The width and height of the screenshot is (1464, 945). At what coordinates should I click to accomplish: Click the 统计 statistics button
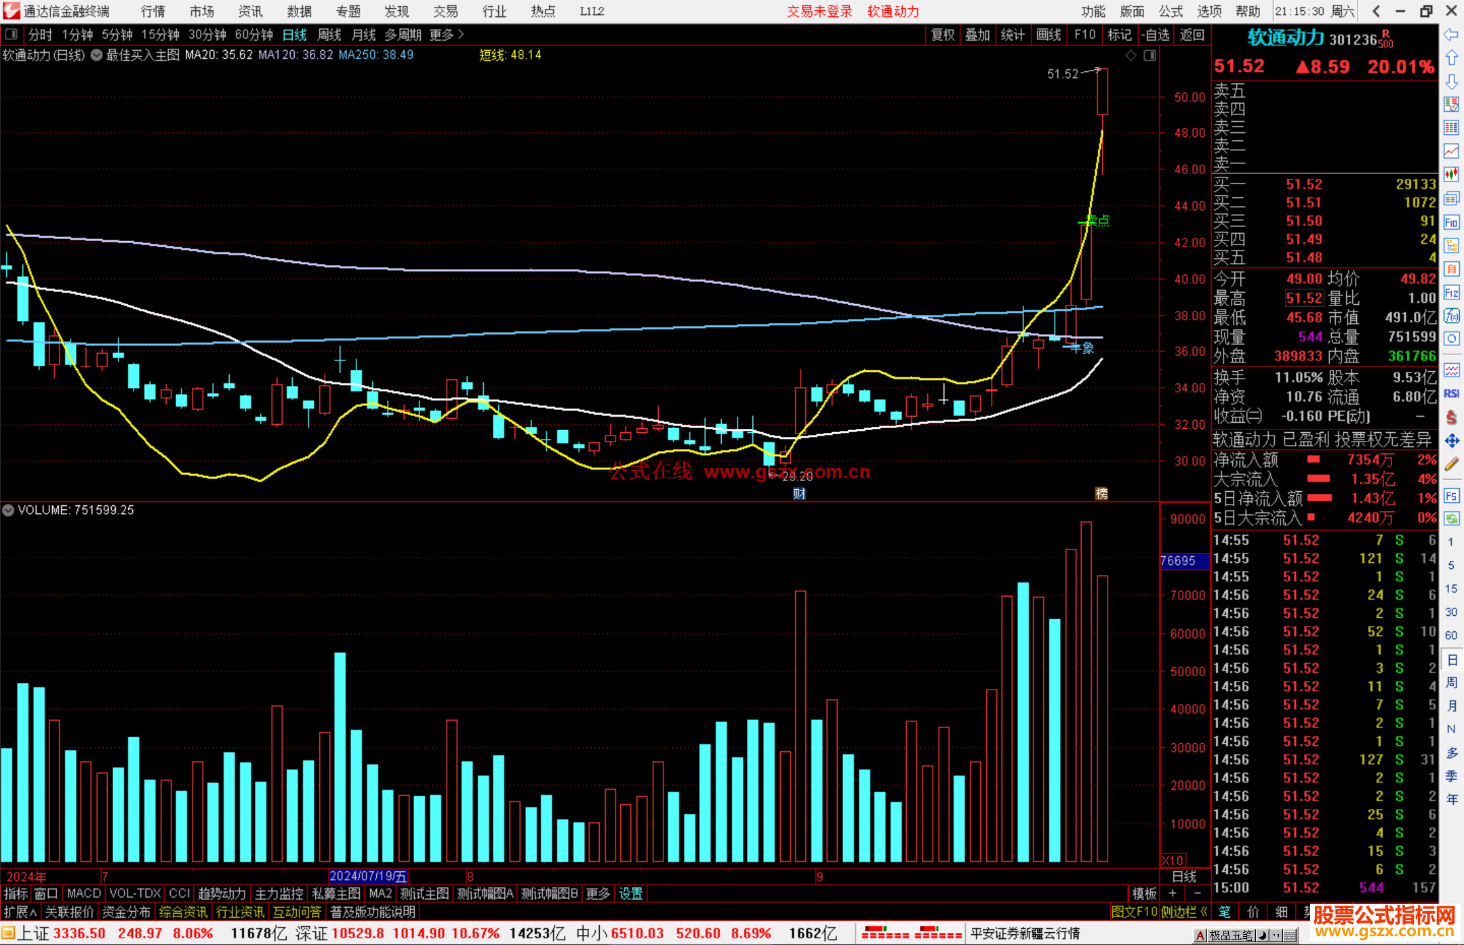(1013, 35)
